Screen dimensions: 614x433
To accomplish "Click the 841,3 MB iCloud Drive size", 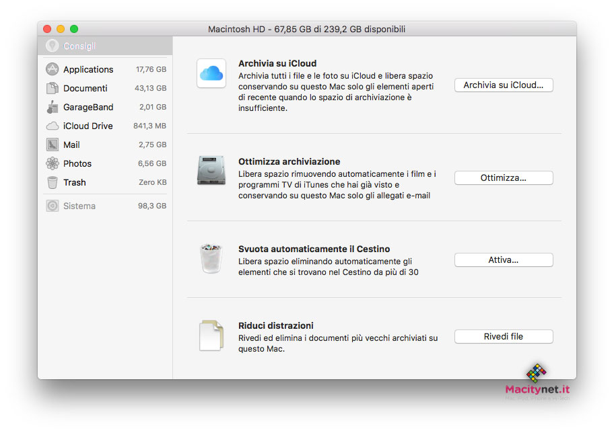I will pos(150,126).
